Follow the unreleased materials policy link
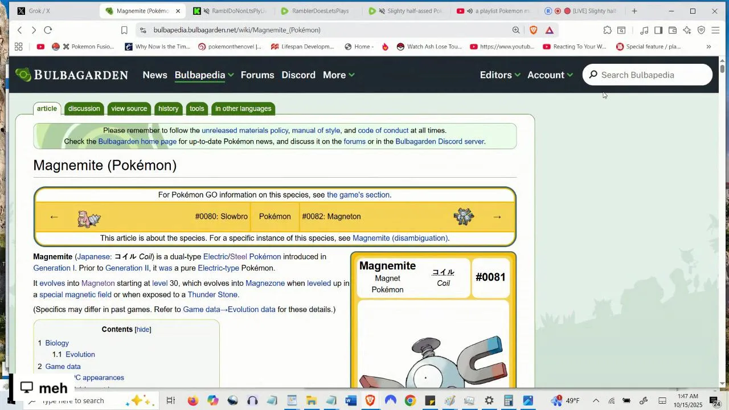This screenshot has height=410, width=729. pyautogui.click(x=245, y=130)
